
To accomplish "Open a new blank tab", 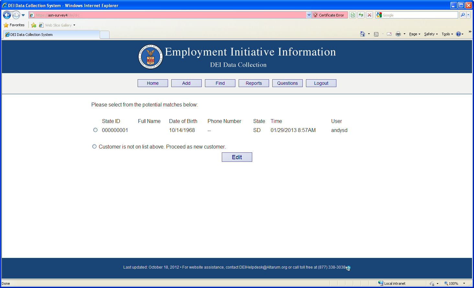I will [105, 35].
